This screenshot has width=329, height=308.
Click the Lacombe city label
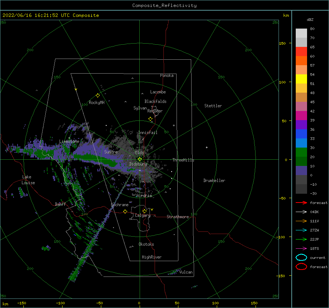158,92
